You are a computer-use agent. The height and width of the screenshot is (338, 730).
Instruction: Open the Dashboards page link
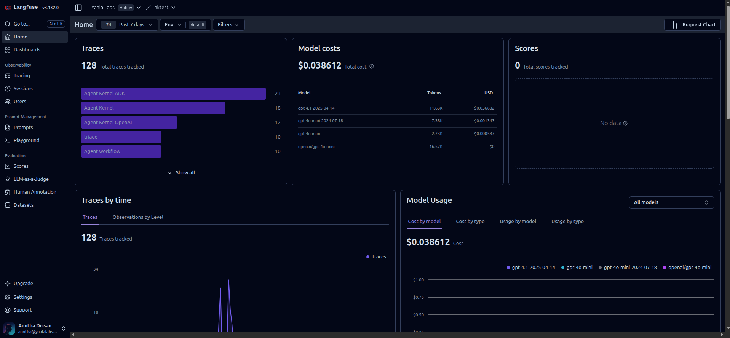point(35,50)
